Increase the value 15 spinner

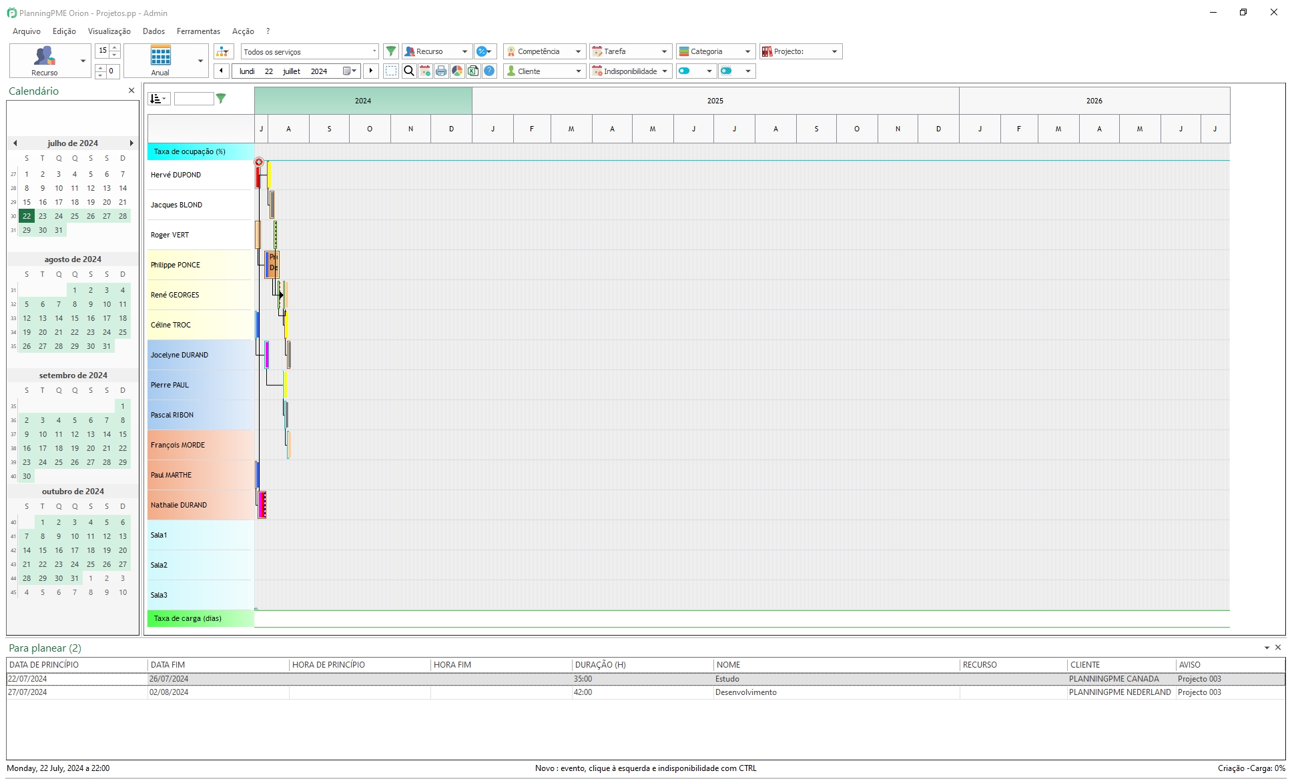[x=115, y=47]
